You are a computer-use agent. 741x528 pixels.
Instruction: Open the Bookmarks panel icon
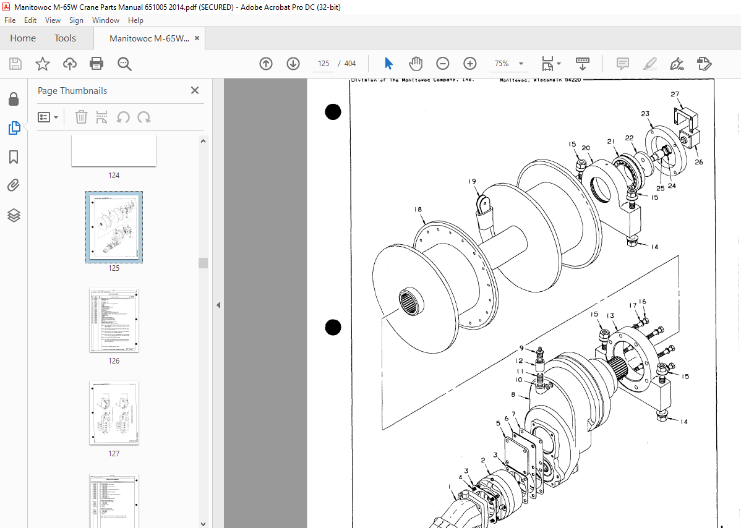point(14,157)
